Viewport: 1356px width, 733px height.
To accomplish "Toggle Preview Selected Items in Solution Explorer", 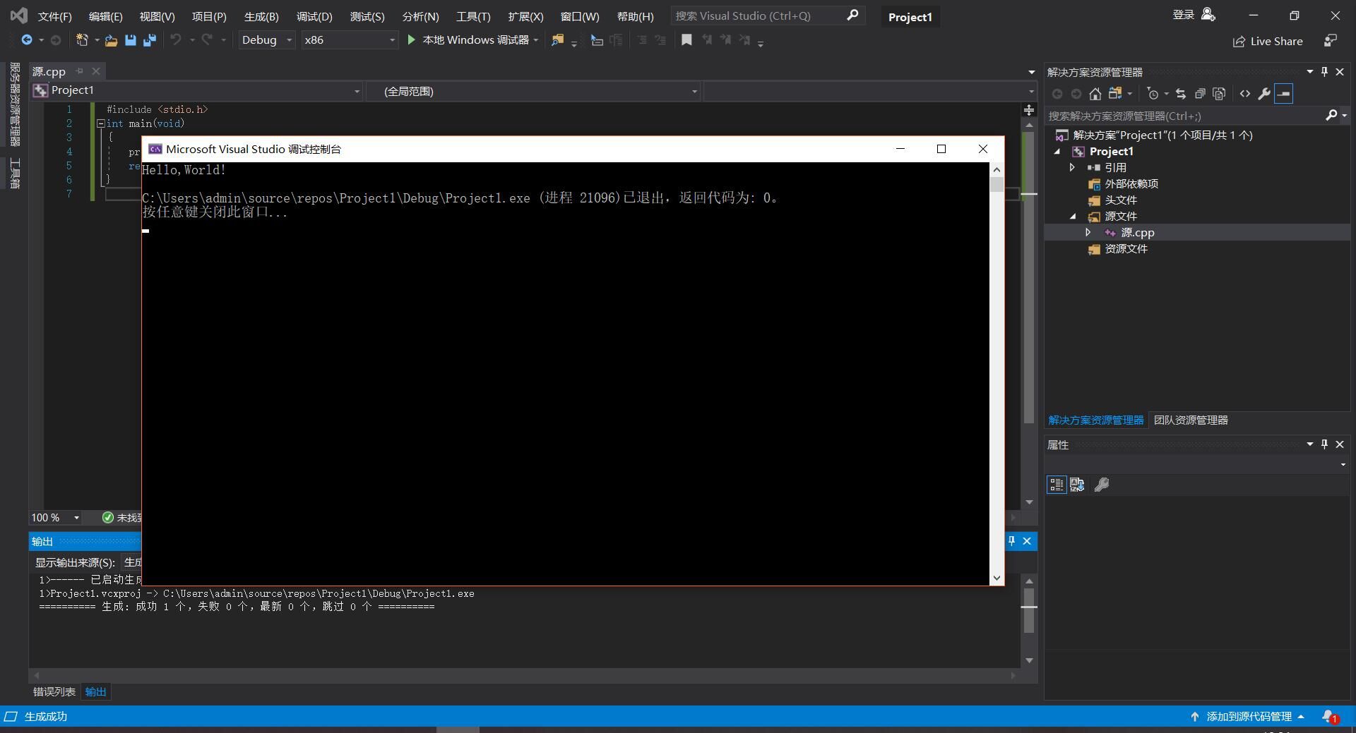I will 1284,94.
